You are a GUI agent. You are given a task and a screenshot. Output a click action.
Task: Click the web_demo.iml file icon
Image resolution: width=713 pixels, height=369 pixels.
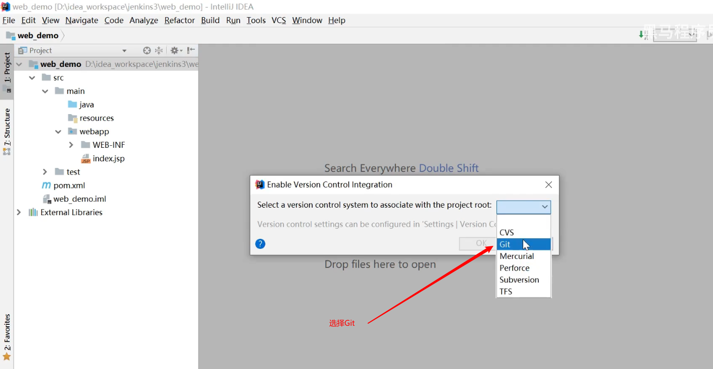(x=46, y=199)
